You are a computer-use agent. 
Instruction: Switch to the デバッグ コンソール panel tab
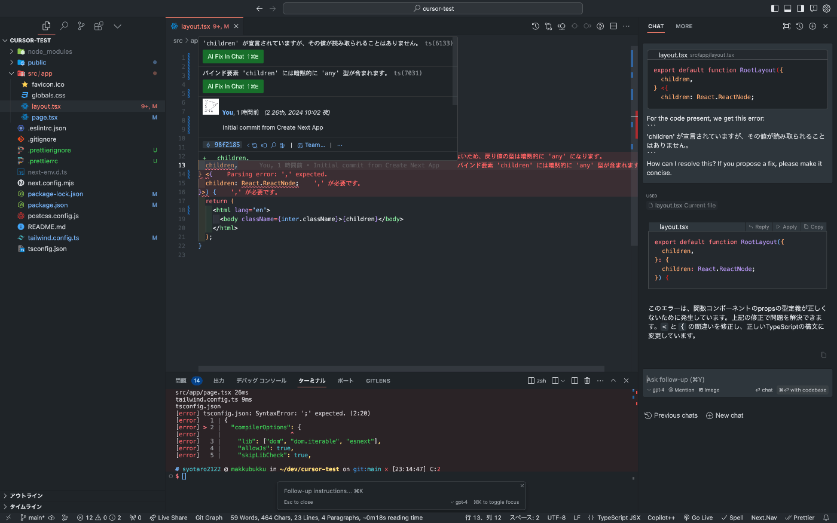click(x=261, y=381)
